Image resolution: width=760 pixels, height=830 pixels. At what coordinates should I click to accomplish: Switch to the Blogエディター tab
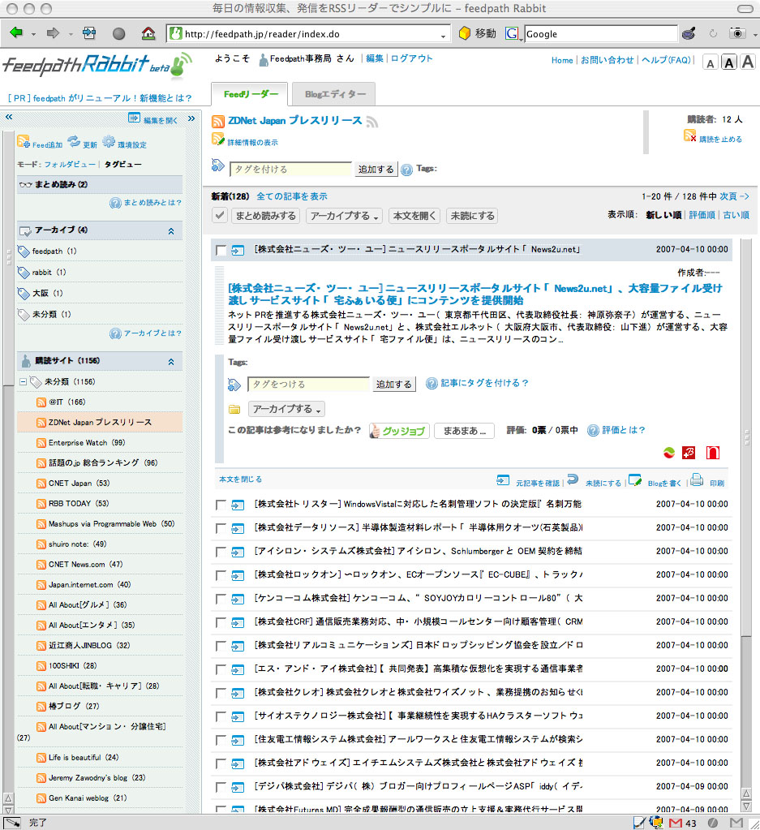coord(333,94)
